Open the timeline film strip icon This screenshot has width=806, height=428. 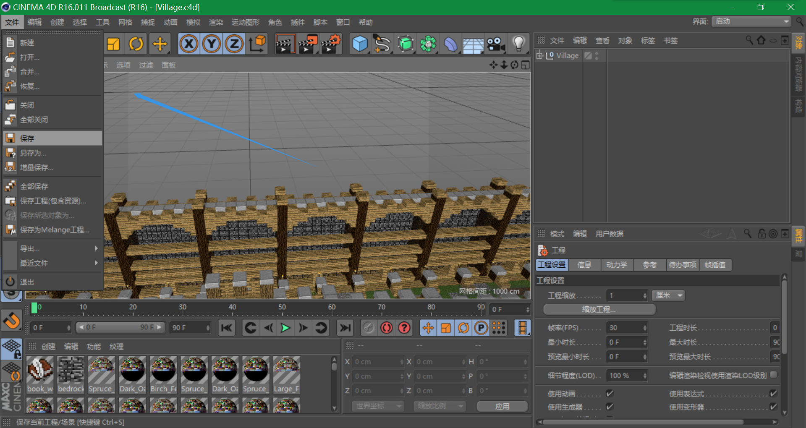click(x=523, y=328)
